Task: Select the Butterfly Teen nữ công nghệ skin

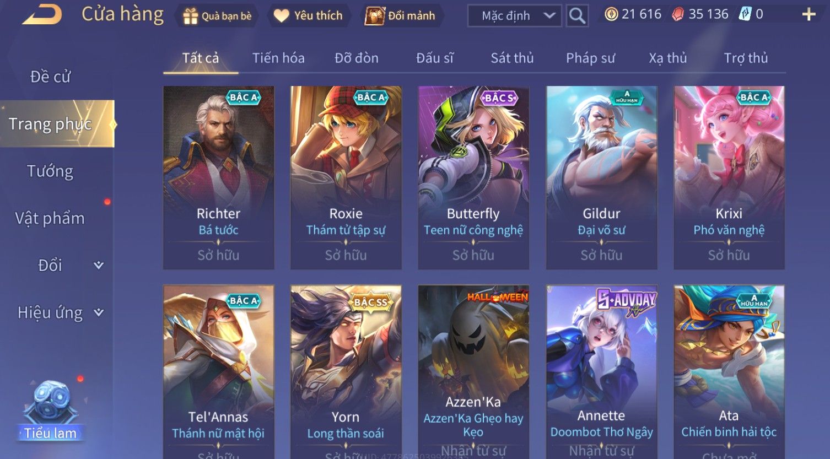Action: pyautogui.click(x=473, y=177)
